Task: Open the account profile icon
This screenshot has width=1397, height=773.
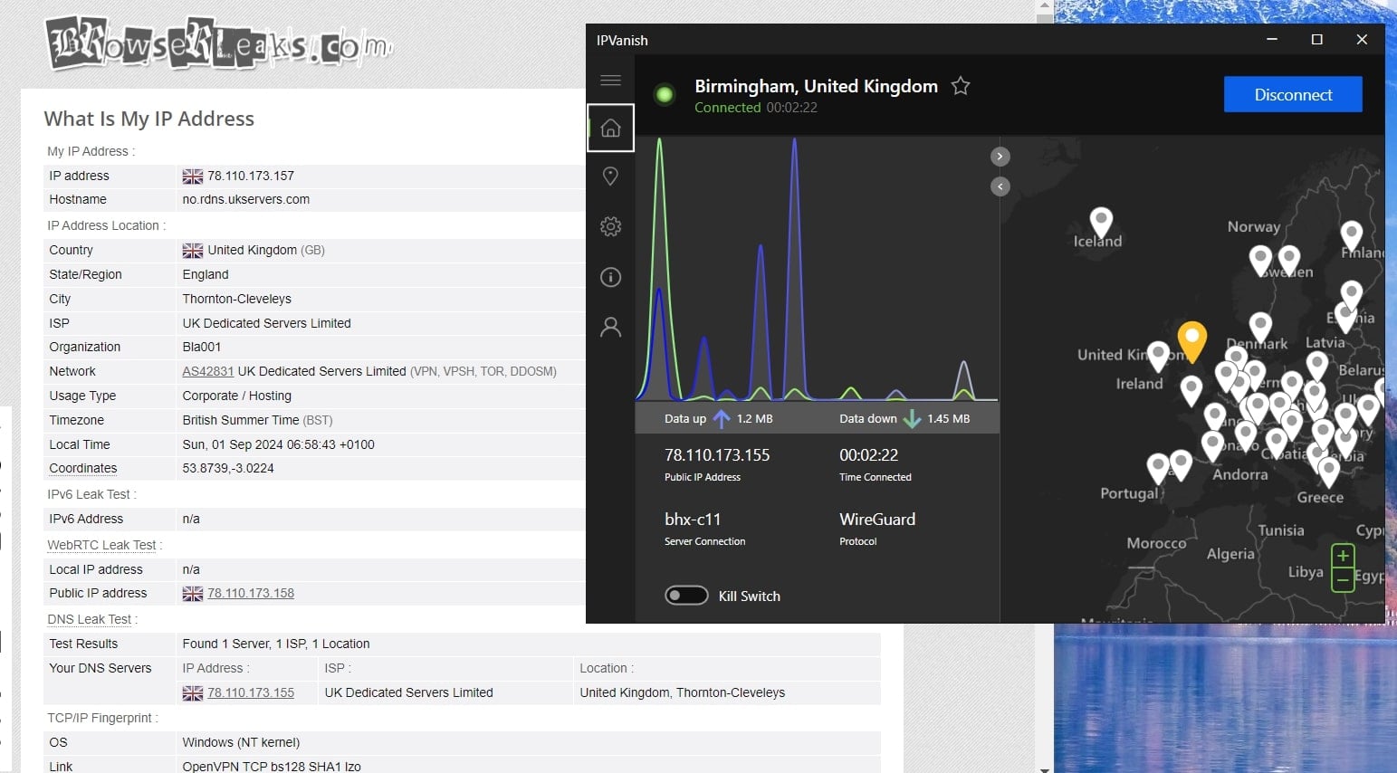Action: 610,327
